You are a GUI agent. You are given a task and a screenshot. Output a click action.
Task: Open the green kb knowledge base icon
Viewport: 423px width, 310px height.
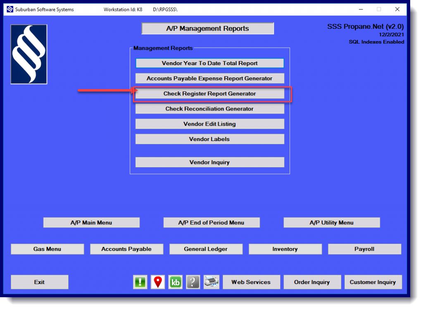click(x=175, y=282)
